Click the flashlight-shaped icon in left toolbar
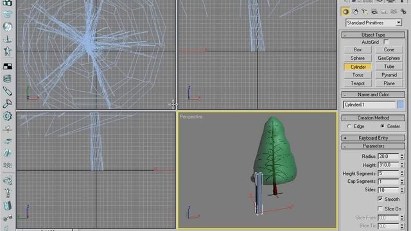This screenshot has width=411, height=231. coord(7,104)
